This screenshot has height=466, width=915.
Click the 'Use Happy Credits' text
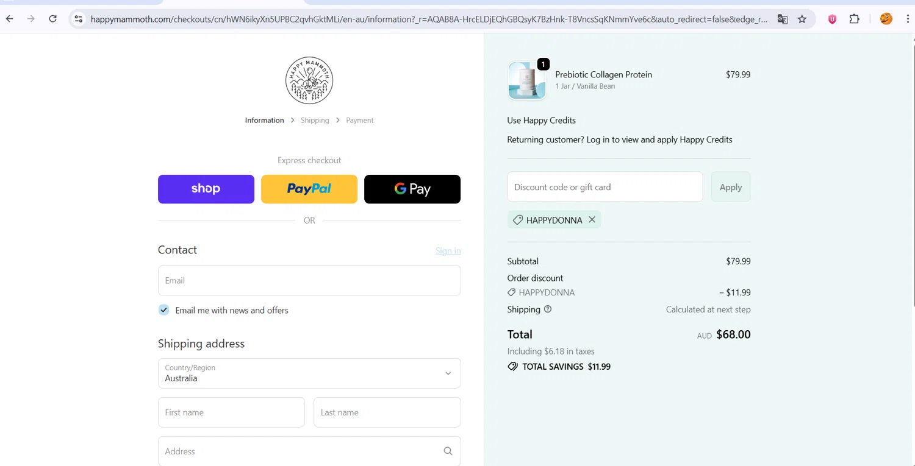542,120
